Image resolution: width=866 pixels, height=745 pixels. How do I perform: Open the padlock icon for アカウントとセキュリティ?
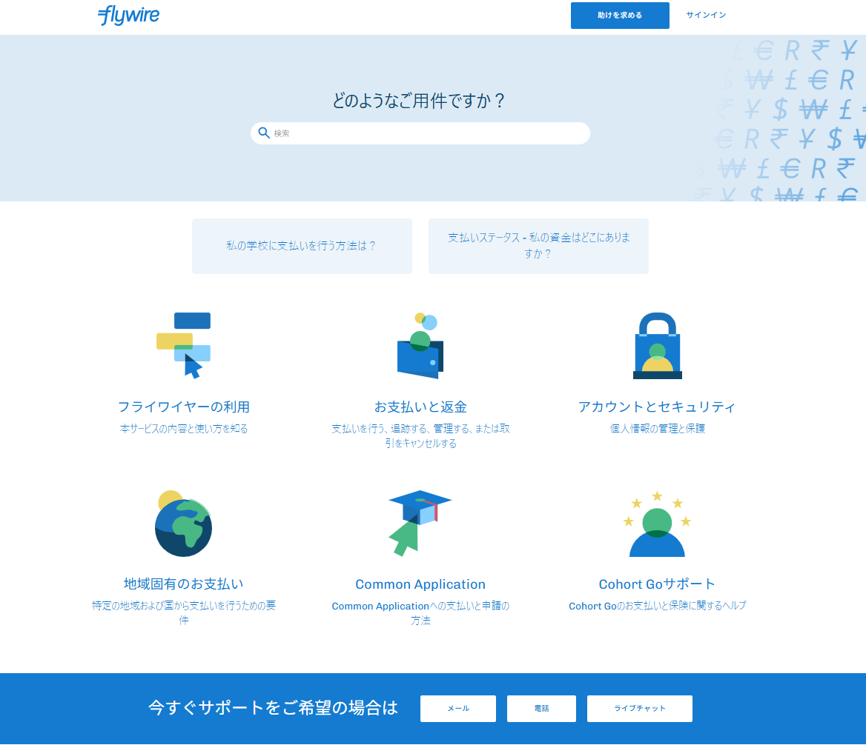click(x=657, y=344)
